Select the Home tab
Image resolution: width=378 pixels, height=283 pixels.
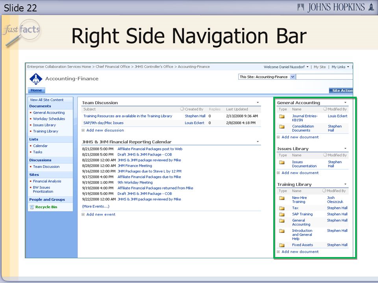click(x=36, y=90)
